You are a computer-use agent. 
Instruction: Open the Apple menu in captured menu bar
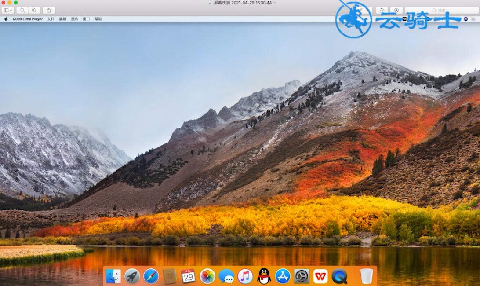pyautogui.click(x=6, y=19)
